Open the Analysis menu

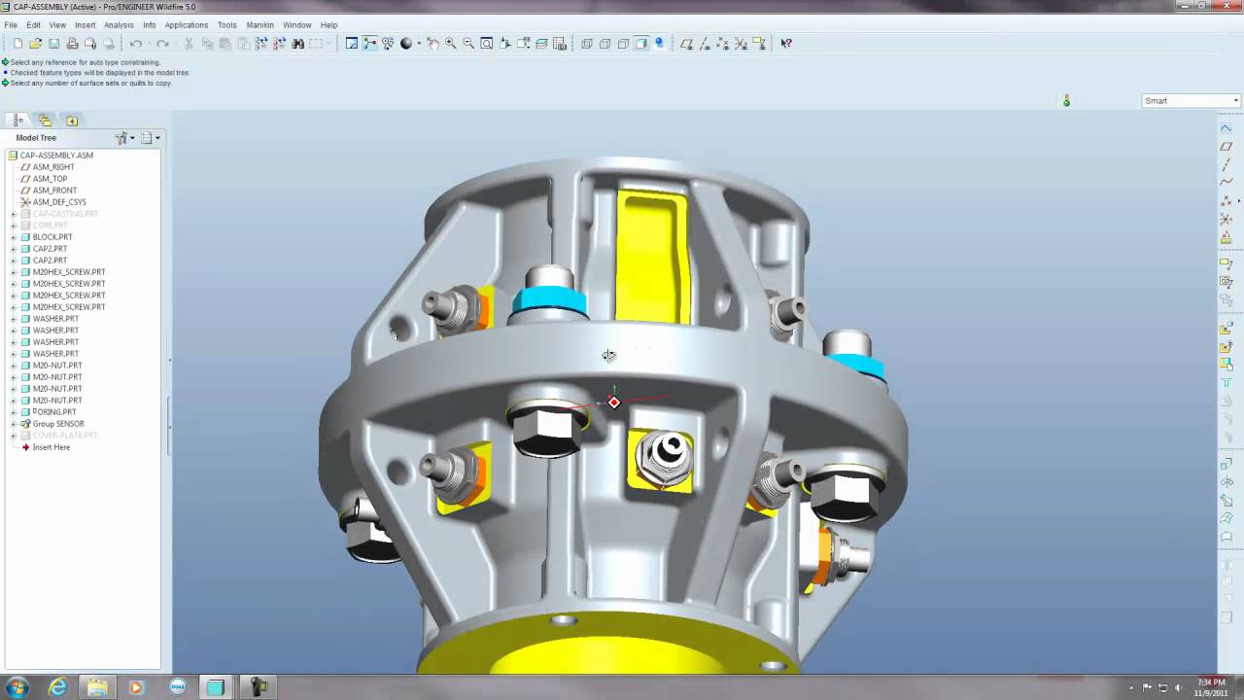pyautogui.click(x=119, y=25)
